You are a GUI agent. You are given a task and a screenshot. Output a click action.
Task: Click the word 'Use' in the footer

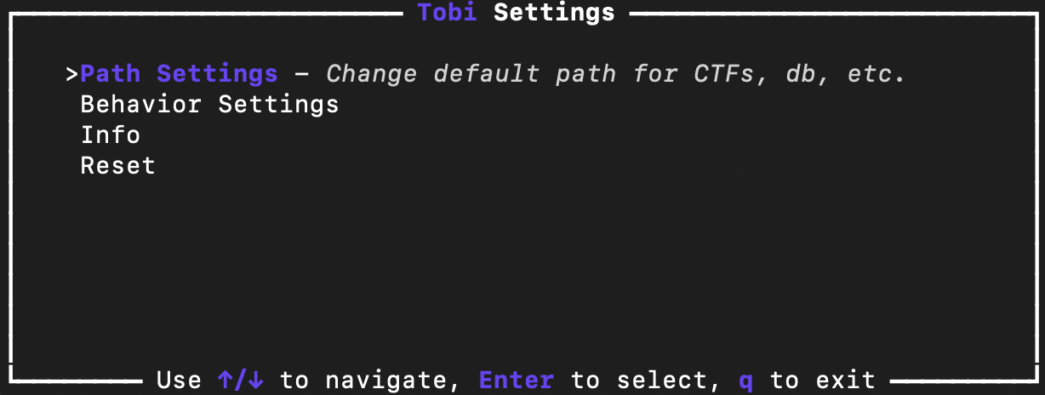pos(180,380)
